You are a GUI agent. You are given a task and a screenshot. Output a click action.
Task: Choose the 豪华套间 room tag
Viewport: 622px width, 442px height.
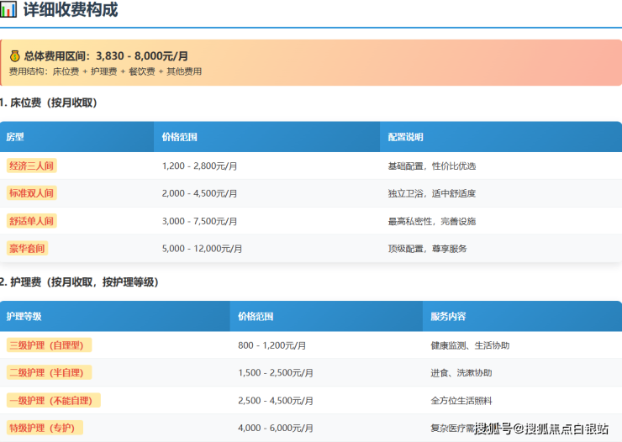27,249
